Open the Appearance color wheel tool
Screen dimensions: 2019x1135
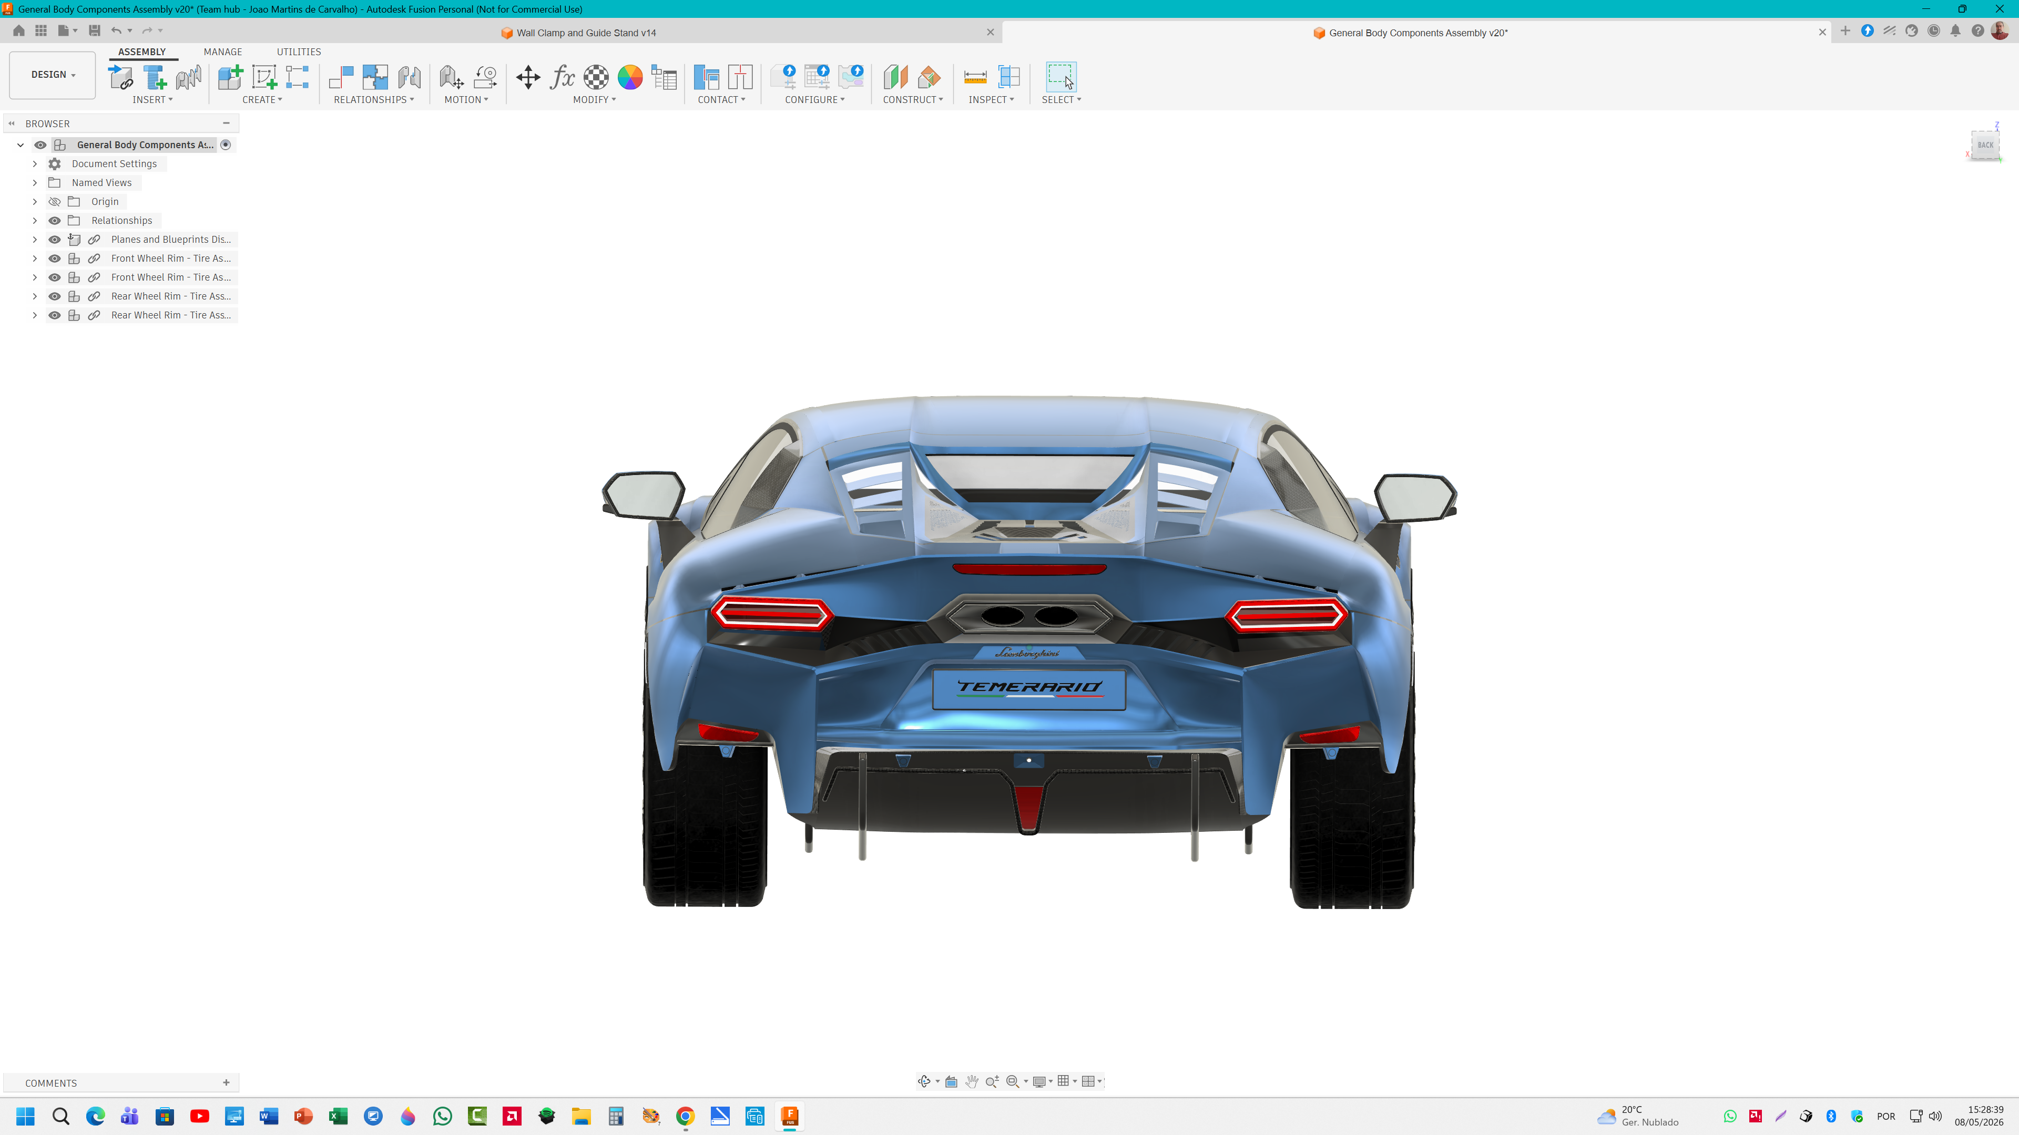tap(630, 77)
